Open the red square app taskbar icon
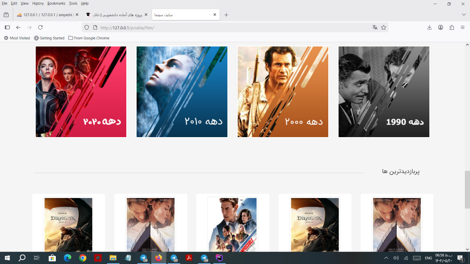This screenshot has height=264, width=470. coord(98,258)
